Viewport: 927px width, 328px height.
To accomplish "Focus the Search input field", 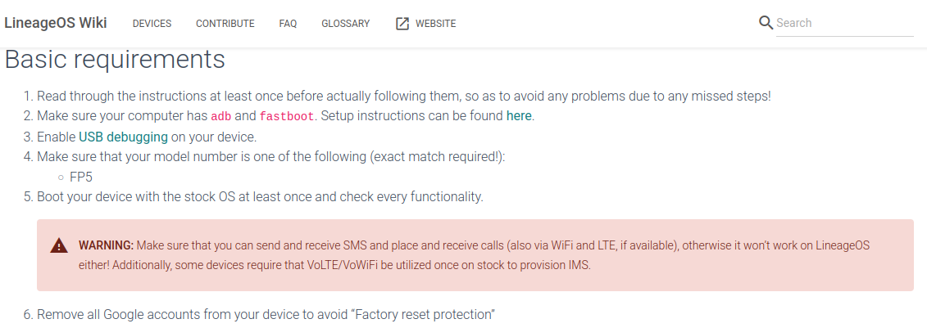I will pos(844,23).
